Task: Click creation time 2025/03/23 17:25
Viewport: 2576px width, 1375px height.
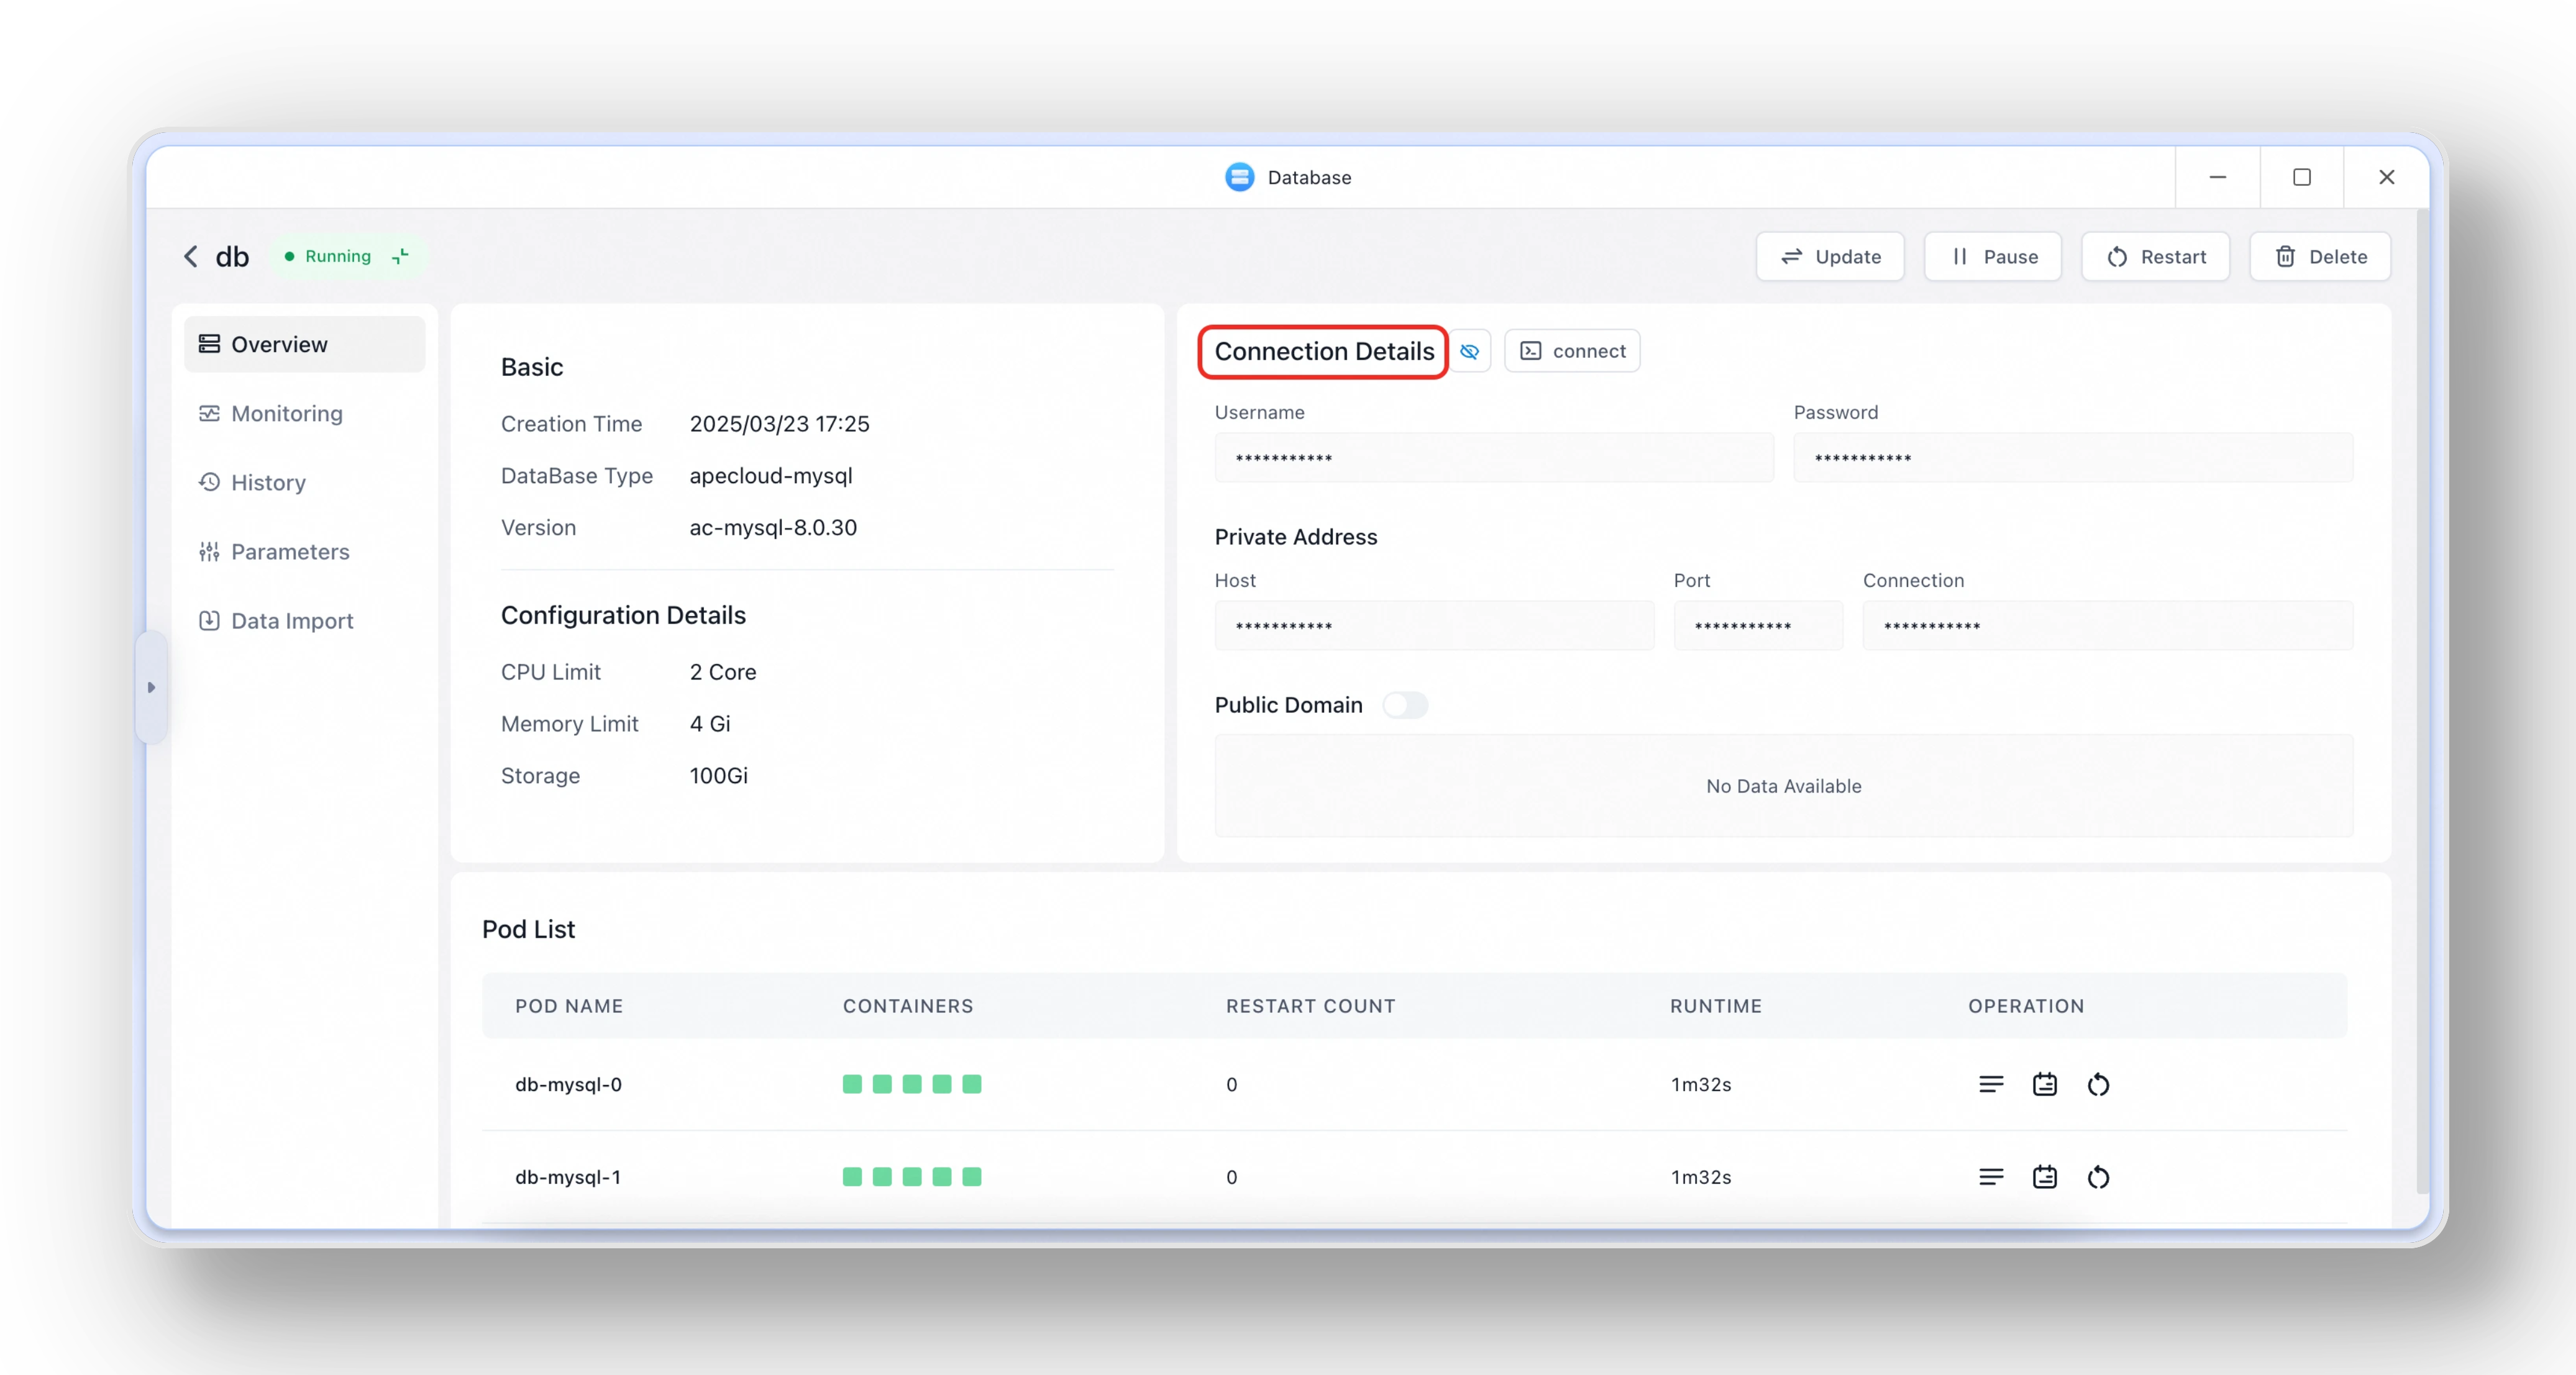Action: coord(779,424)
